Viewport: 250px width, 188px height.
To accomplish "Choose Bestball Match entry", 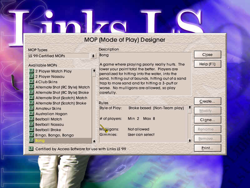I will click(x=60, y=119).
